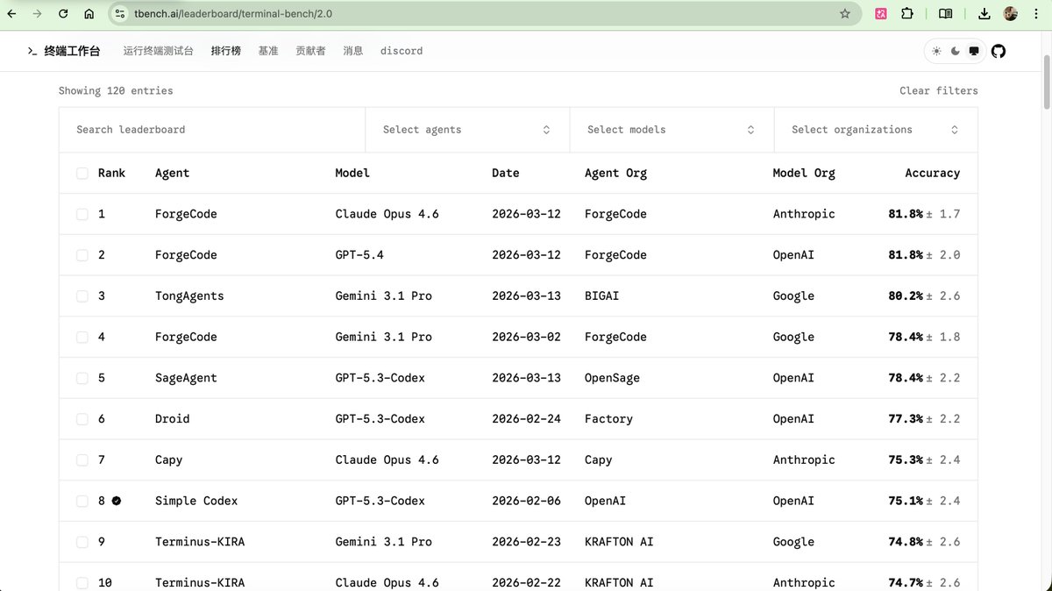The image size is (1052, 591).
Task: Check the Droid row checkbox
Action: pyautogui.click(x=82, y=419)
